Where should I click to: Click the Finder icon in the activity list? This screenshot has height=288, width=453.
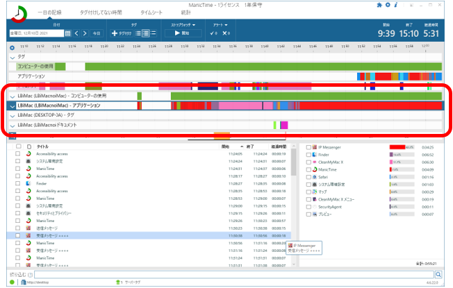(28, 183)
